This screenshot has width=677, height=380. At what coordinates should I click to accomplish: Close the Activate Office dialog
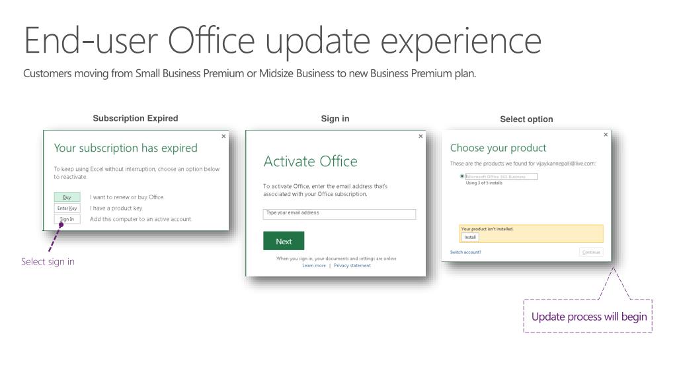coord(420,136)
